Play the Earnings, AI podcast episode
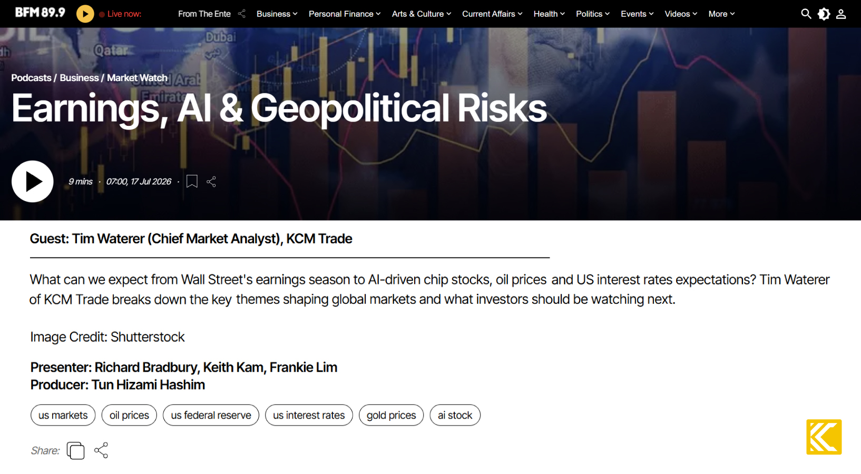Screen dimensions: 861x474 click(x=33, y=182)
